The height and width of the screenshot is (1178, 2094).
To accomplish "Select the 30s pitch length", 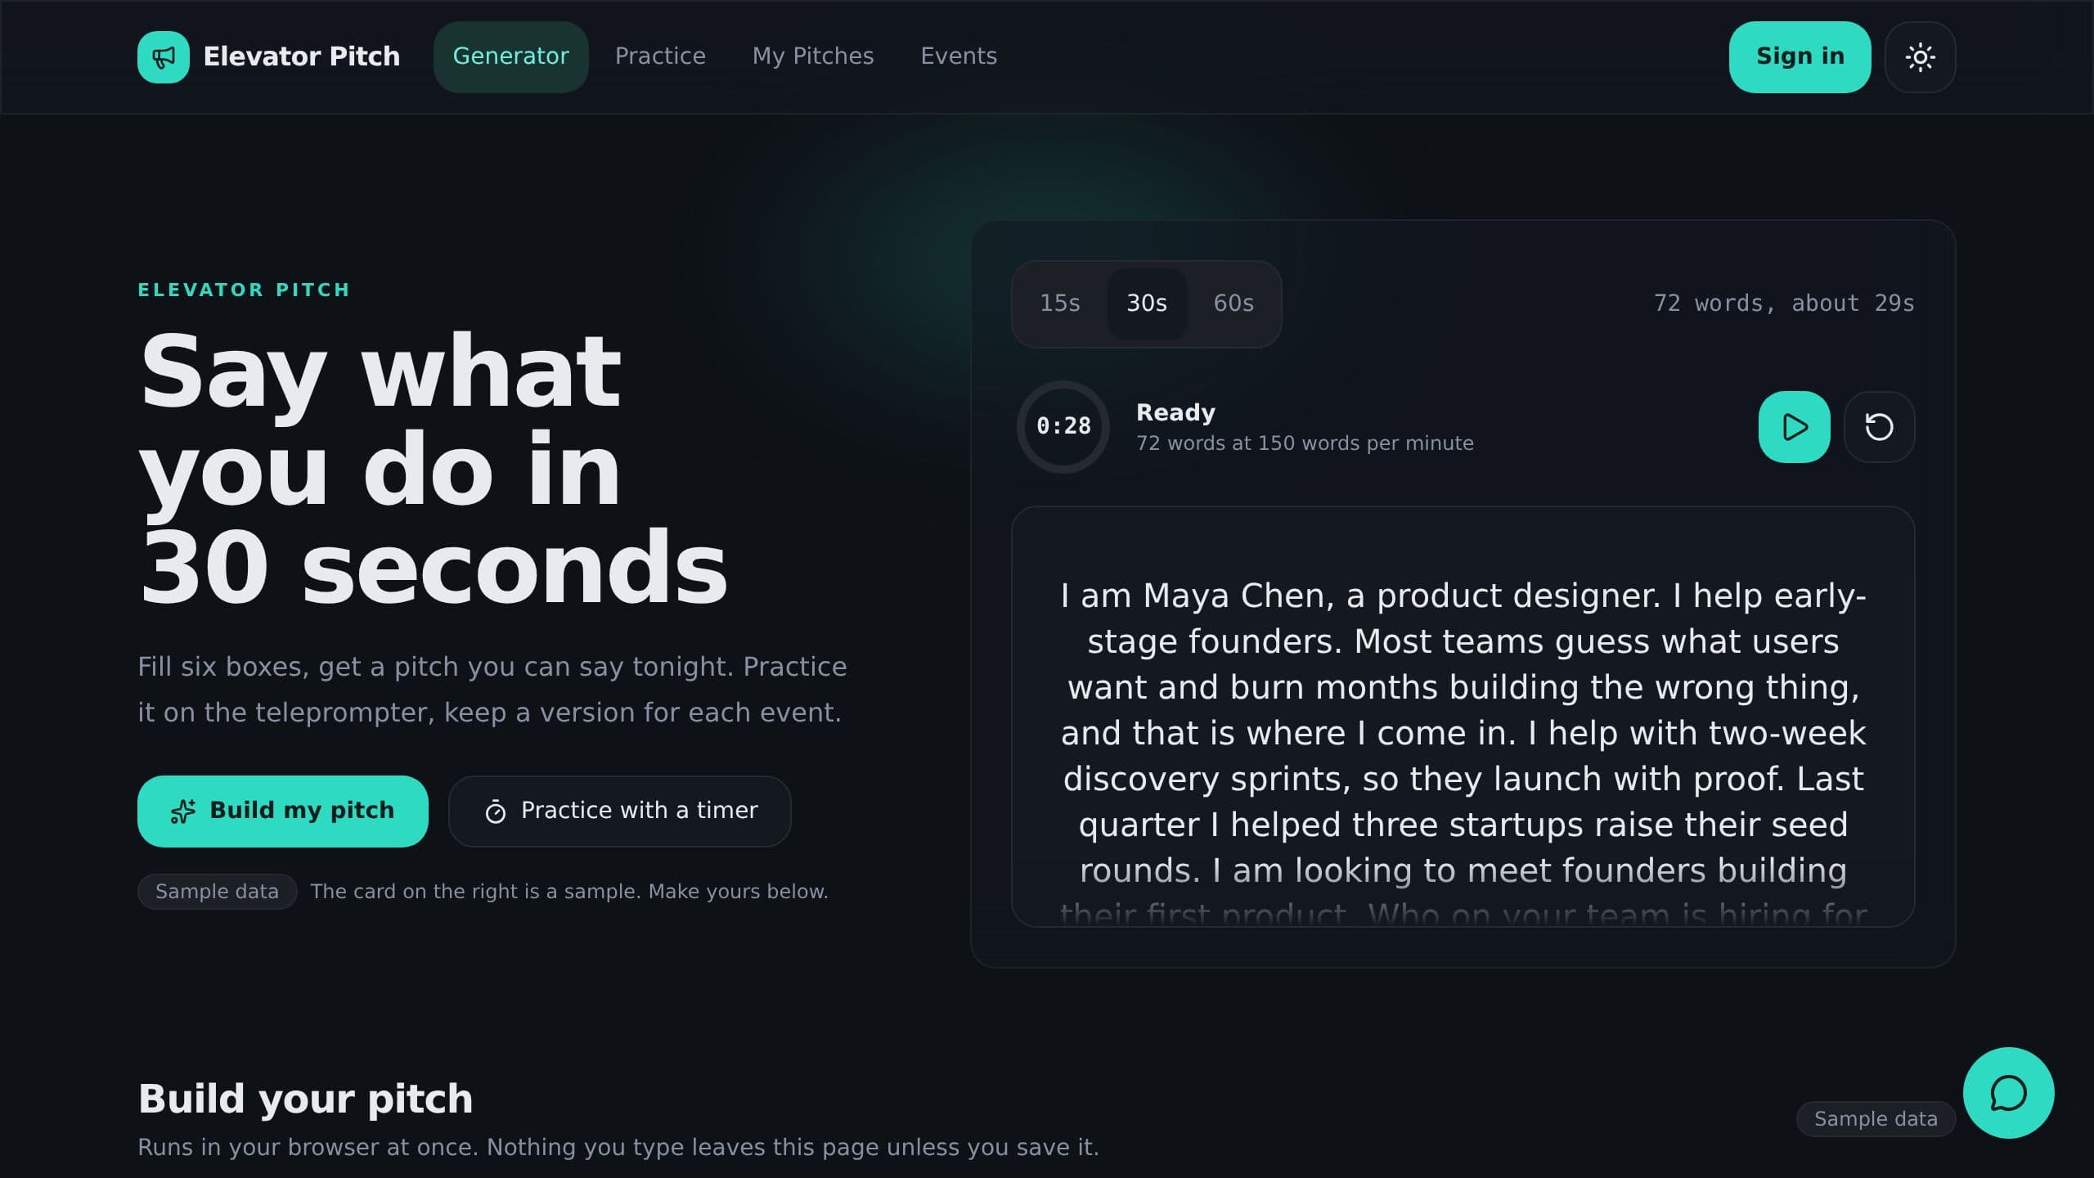I will pyautogui.click(x=1147, y=303).
